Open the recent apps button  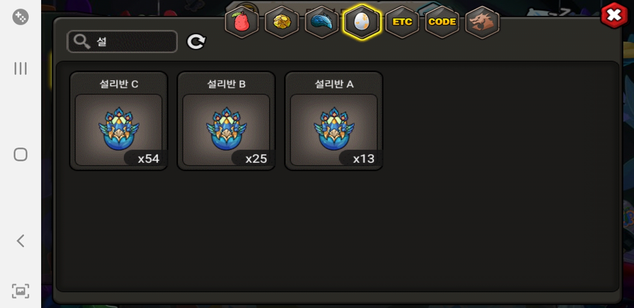(21, 68)
